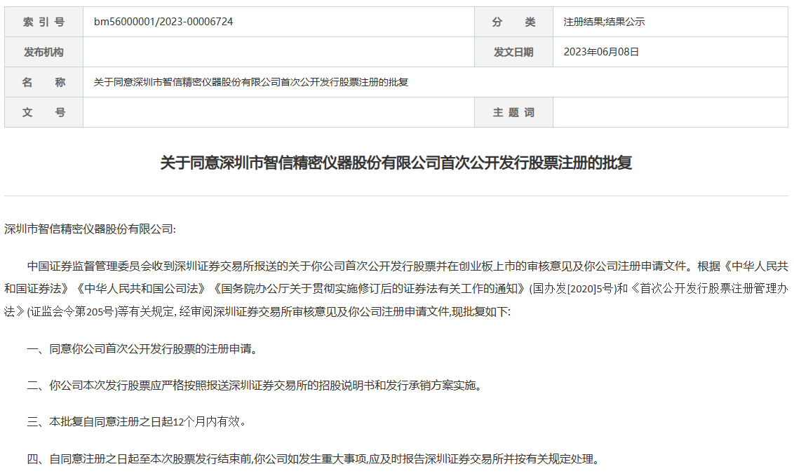Click the addressee line 深圳市智信精密仪器股份有限公司:
The width and height of the screenshot is (794, 476).
click(x=90, y=229)
